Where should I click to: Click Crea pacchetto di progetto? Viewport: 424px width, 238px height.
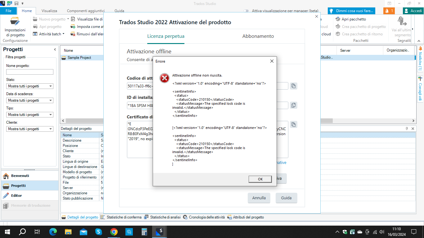361,27
